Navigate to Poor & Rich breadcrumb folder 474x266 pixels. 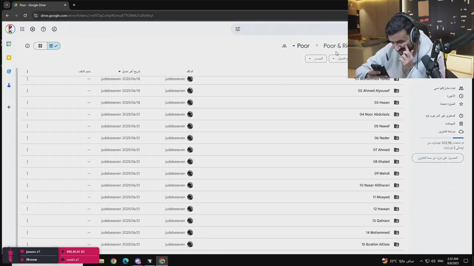(336, 46)
